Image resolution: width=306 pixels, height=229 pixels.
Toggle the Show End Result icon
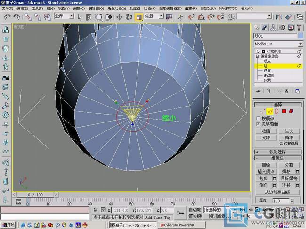coord(269,91)
